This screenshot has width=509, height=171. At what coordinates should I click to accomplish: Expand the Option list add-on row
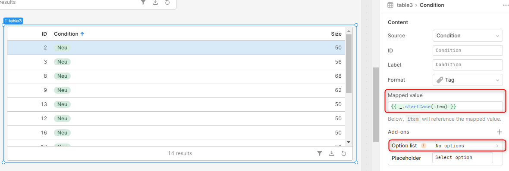pyautogui.click(x=447, y=146)
